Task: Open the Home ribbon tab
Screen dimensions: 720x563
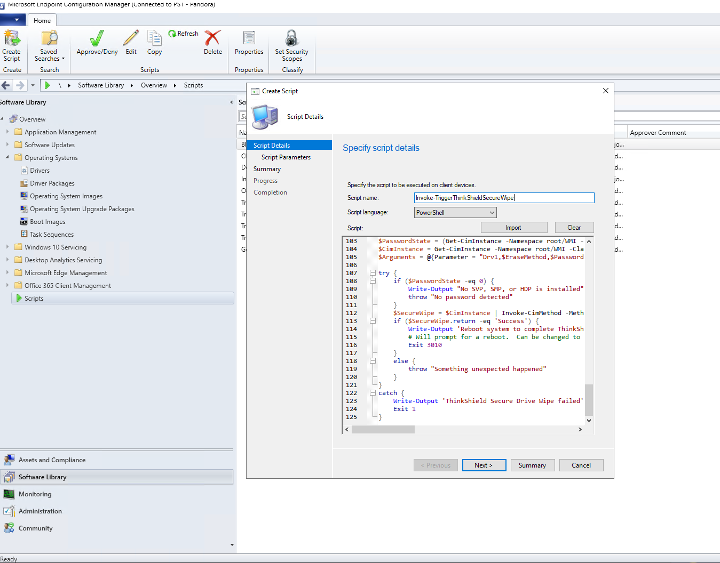Action: (x=42, y=21)
